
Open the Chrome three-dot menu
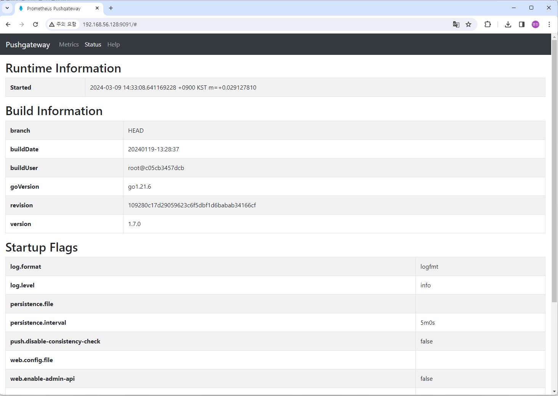pyautogui.click(x=549, y=24)
